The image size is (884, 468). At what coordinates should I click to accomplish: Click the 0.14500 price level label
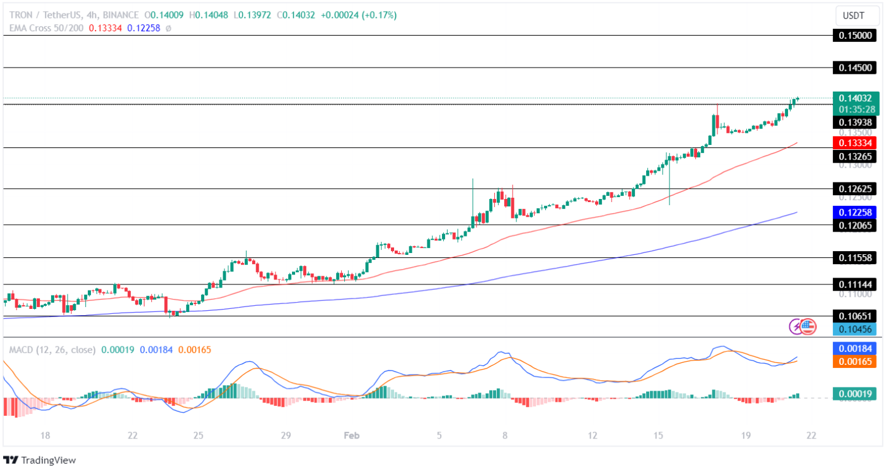856,68
